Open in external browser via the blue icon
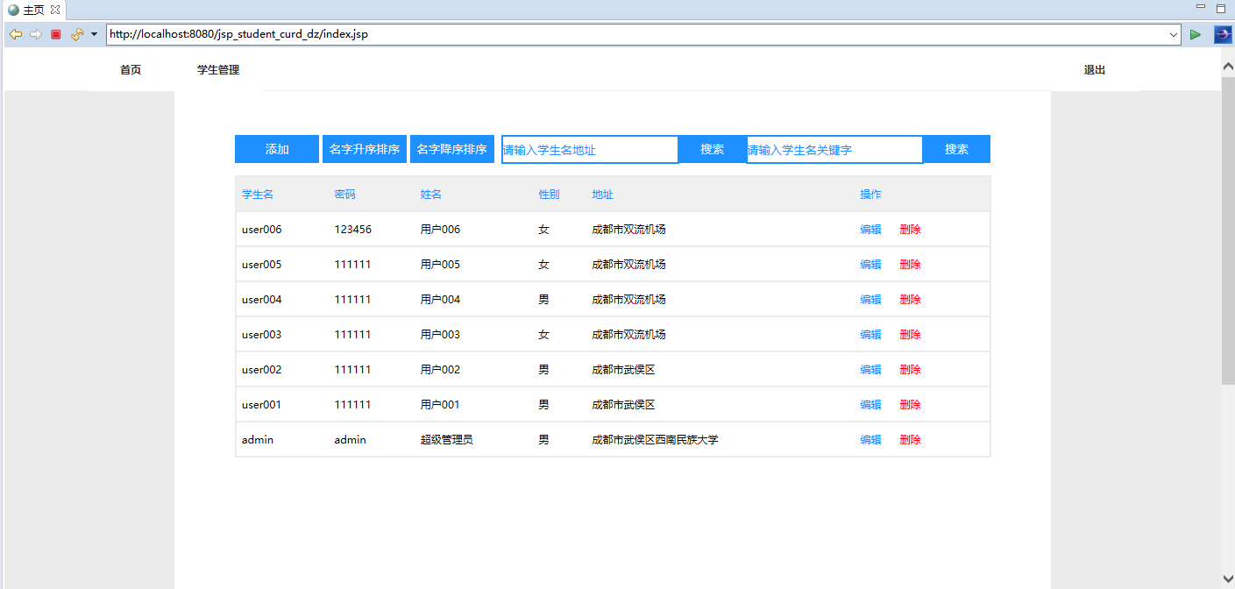Image resolution: width=1235 pixels, height=589 pixels. tap(1221, 34)
